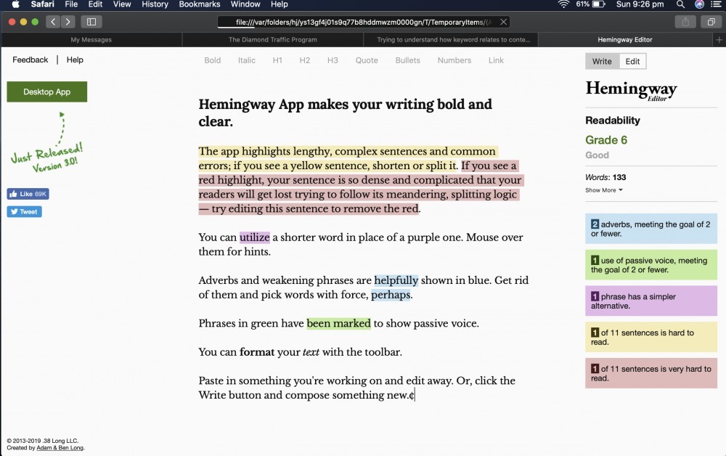Click the Hemingway Editor logo
This screenshot has width=726, height=456.
point(631,90)
